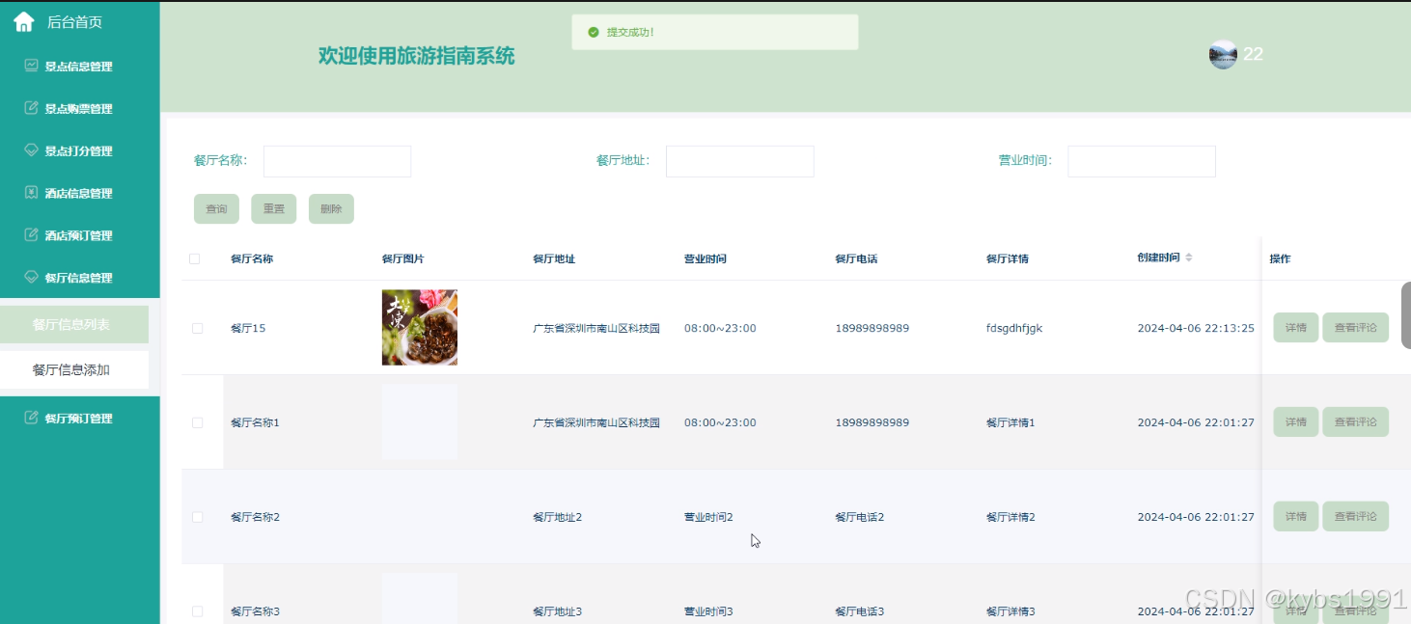Click the 餐厅名称3 cell
Image resolution: width=1411 pixels, height=624 pixels.
click(x=255, y=611)
